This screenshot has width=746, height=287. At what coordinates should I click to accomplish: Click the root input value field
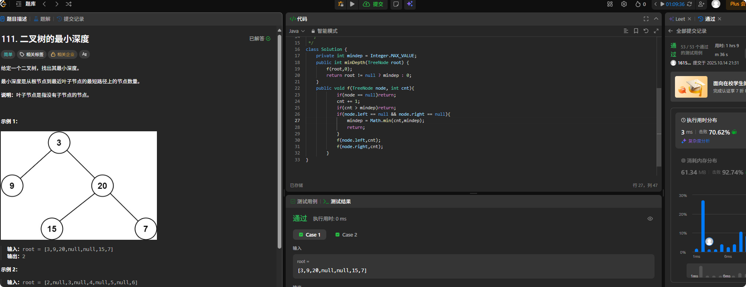point(474,266)
